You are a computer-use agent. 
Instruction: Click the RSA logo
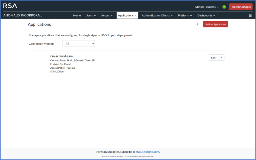pos(10,6)
